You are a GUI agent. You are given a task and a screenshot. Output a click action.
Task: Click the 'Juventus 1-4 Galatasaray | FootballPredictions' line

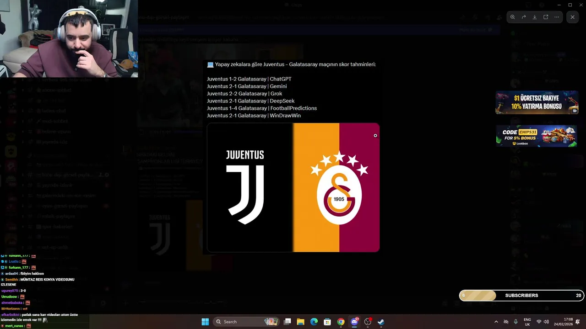pyautogui.click(x=262, y=108)
